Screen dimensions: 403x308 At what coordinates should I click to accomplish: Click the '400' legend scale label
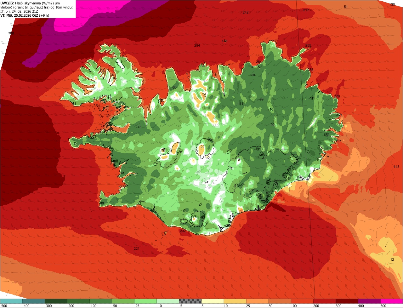click(360, 305)
